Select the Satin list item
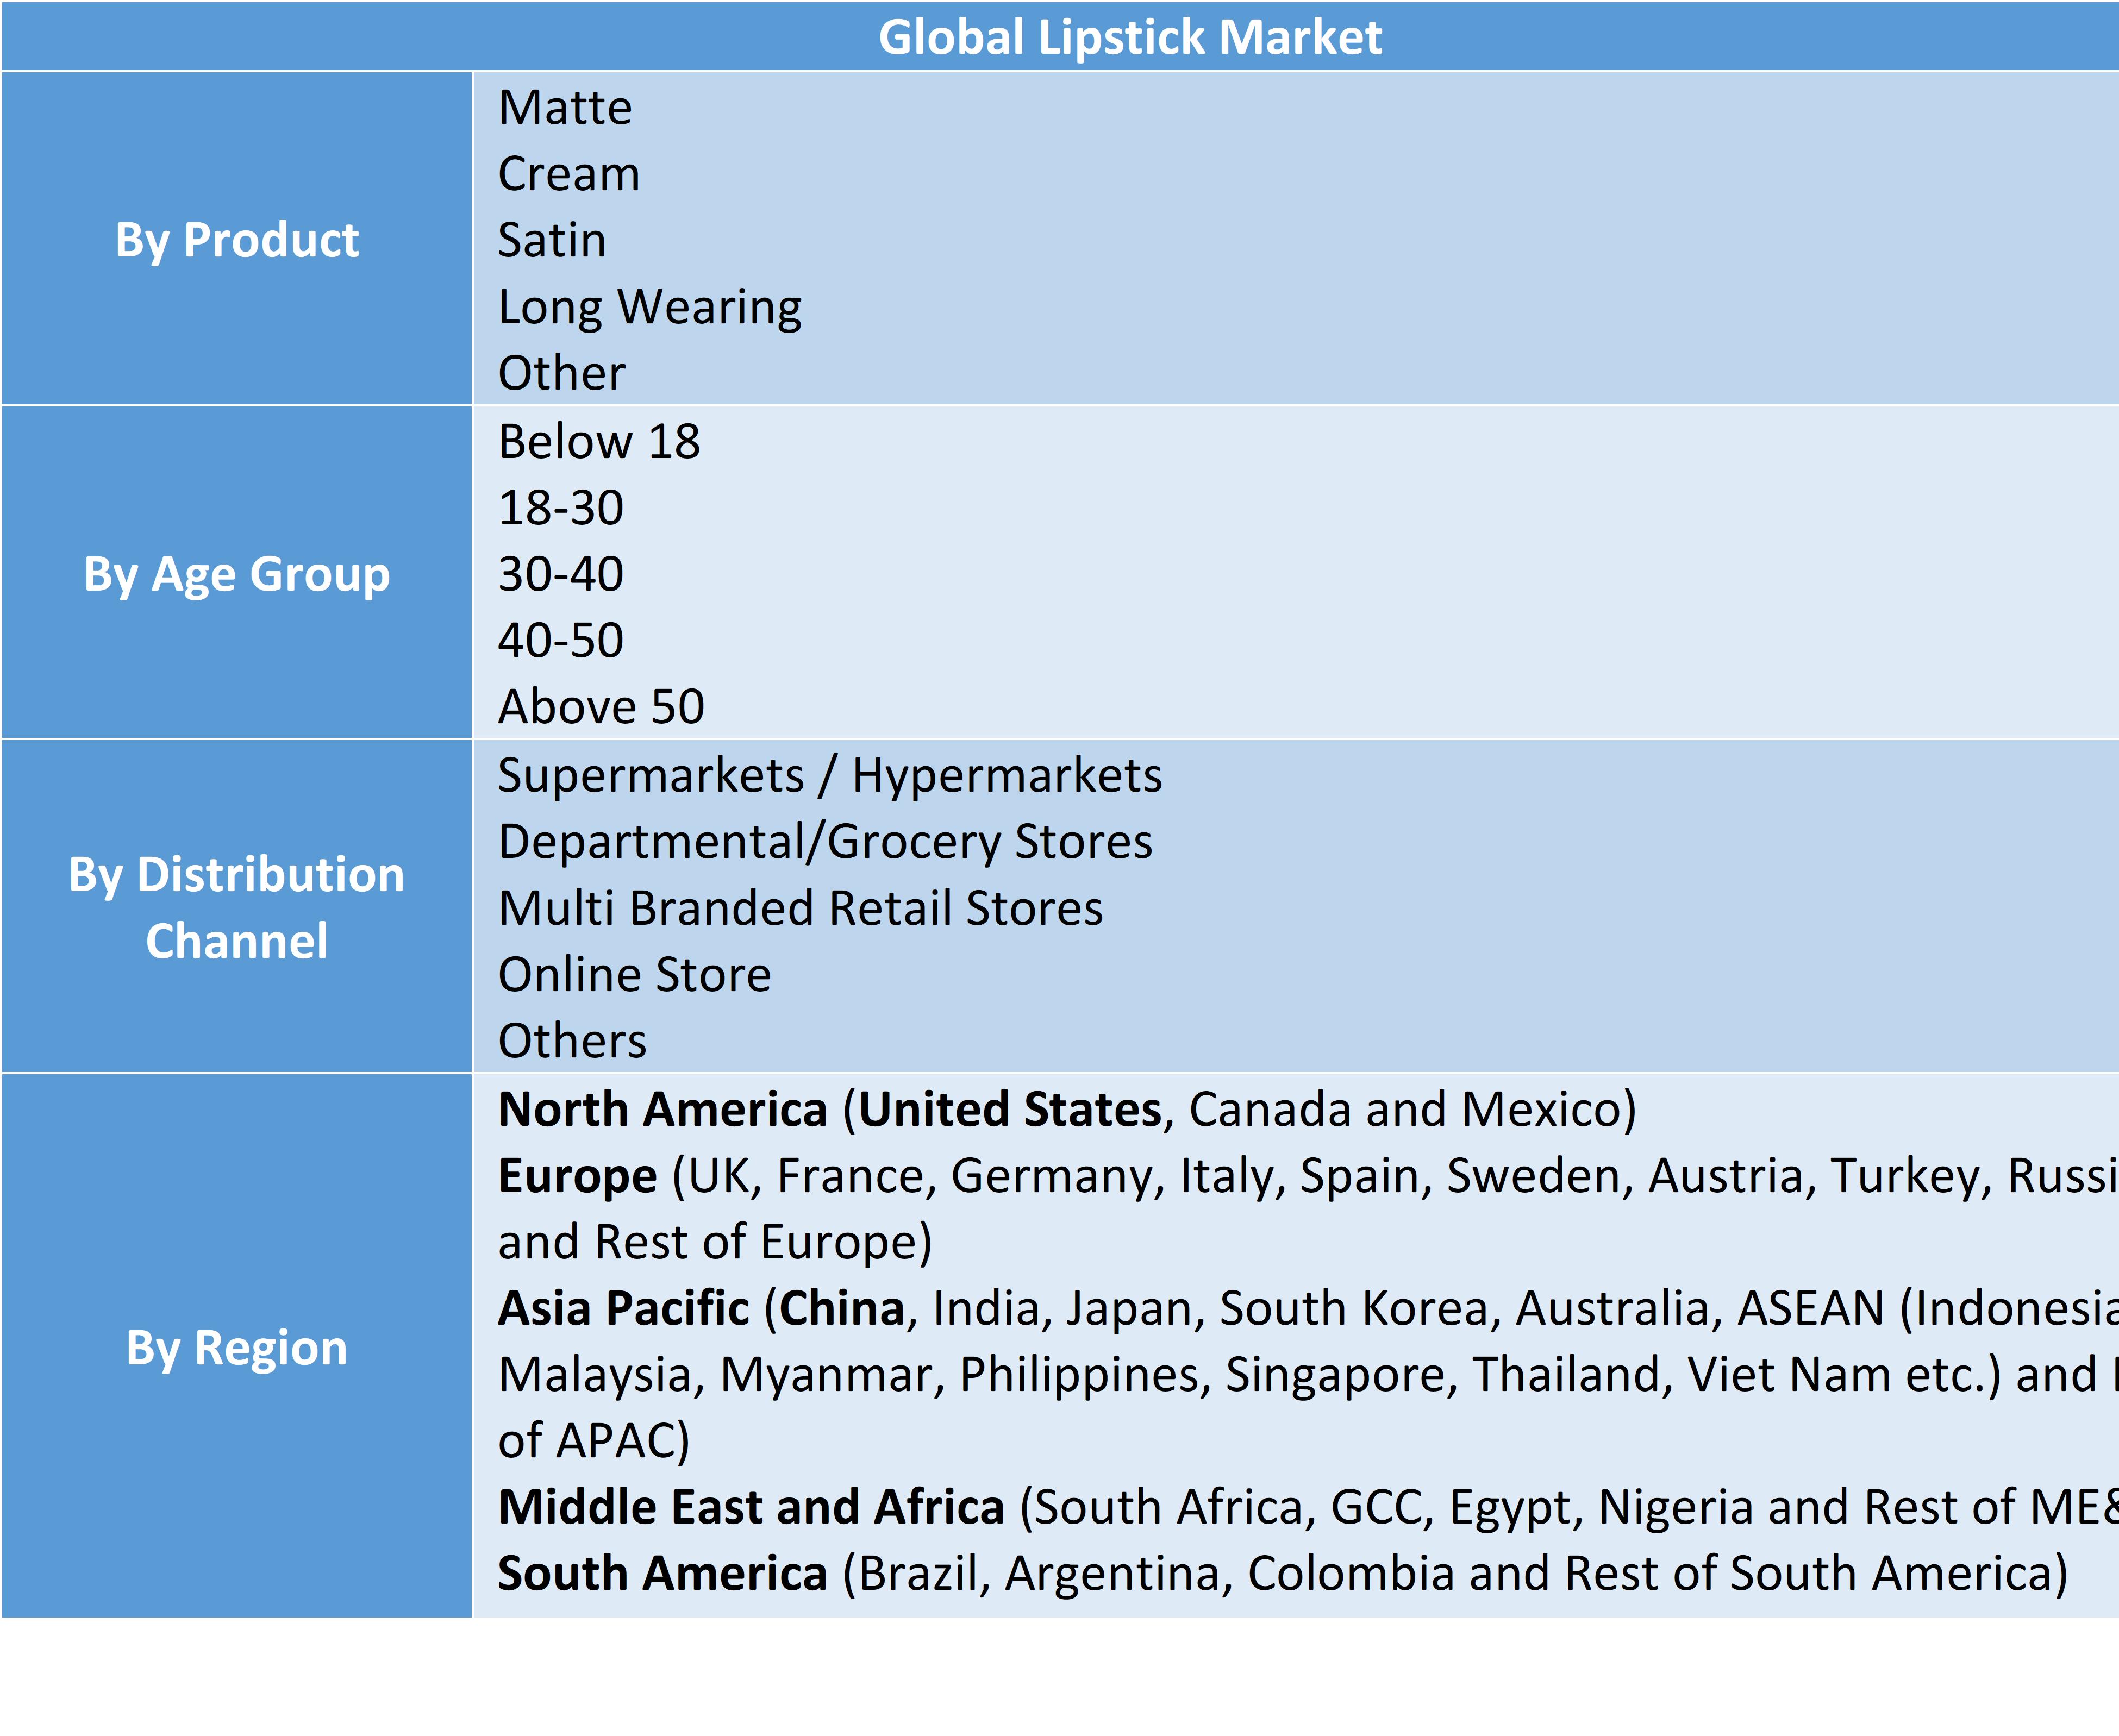Viewport: 2119px width, 1736px height. [x=552, y=241]
